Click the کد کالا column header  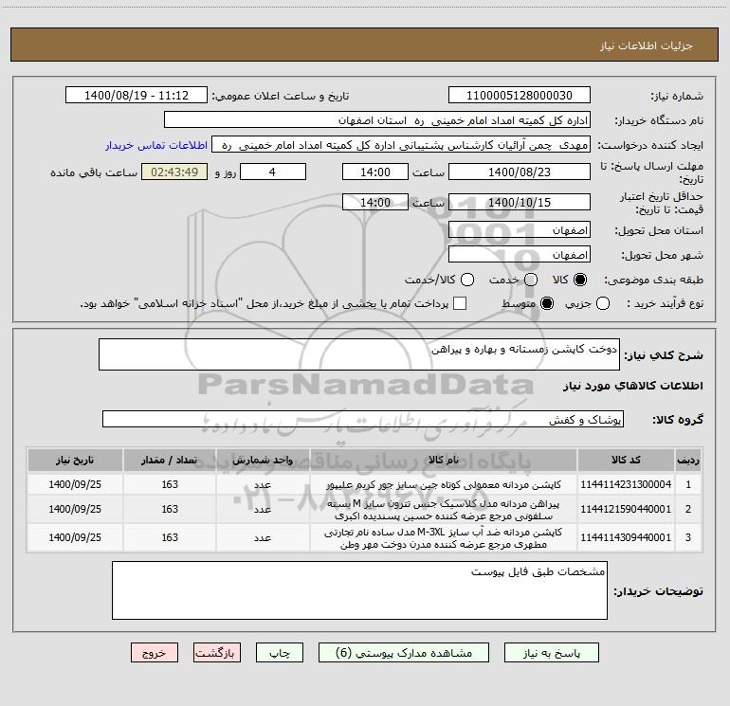(x=626, y=460)
